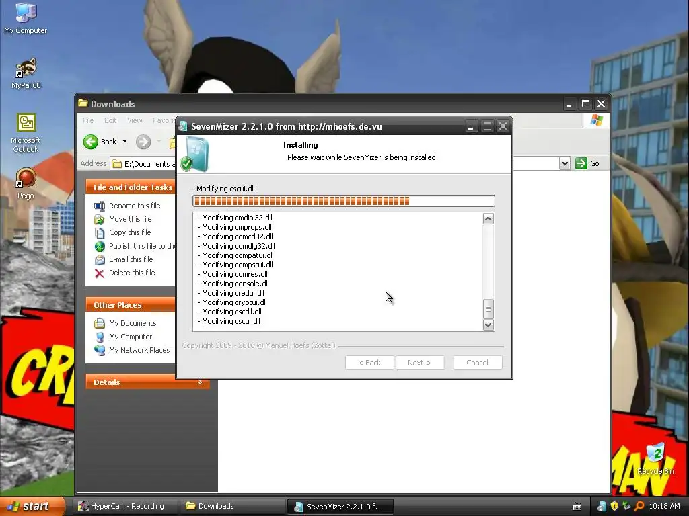Click the Move this file icon
689x516 pixels.
click(x=100, y=220)
